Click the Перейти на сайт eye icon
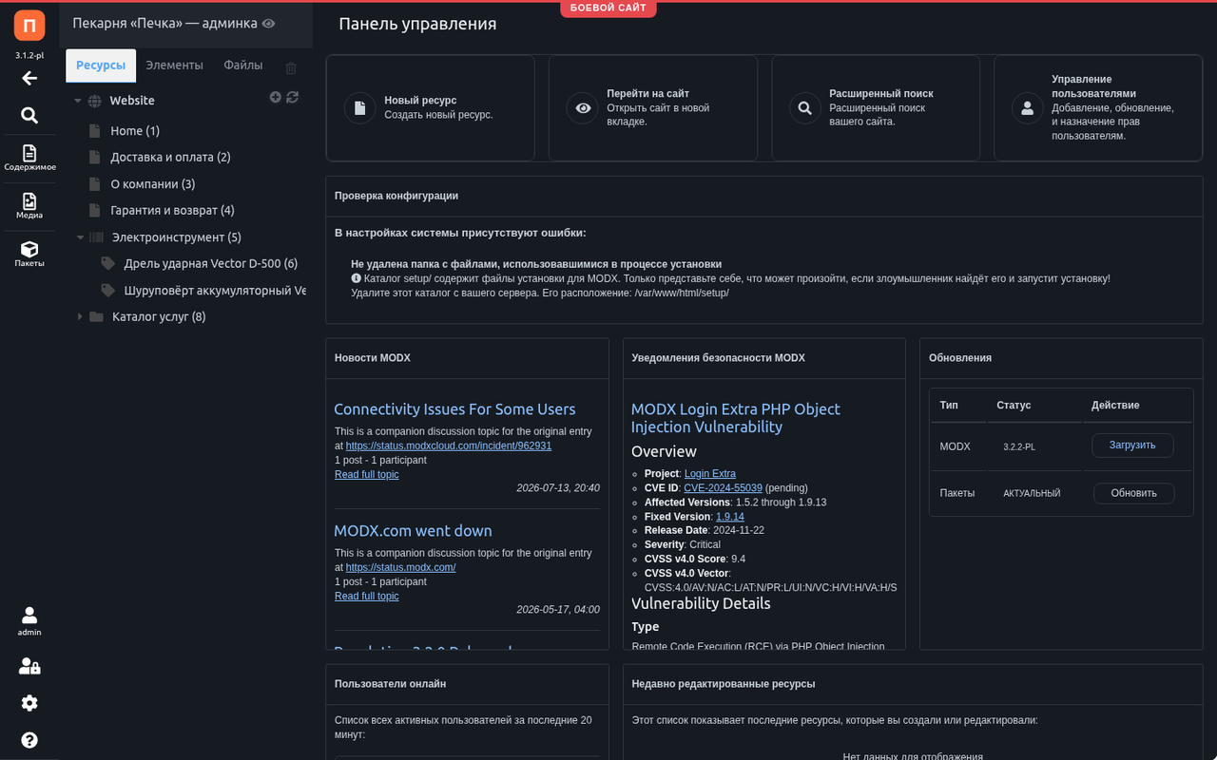 (583, 108)
